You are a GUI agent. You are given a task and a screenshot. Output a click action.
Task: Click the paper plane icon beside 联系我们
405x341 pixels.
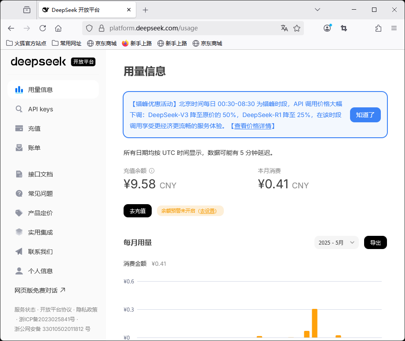[x=19, y=251]
